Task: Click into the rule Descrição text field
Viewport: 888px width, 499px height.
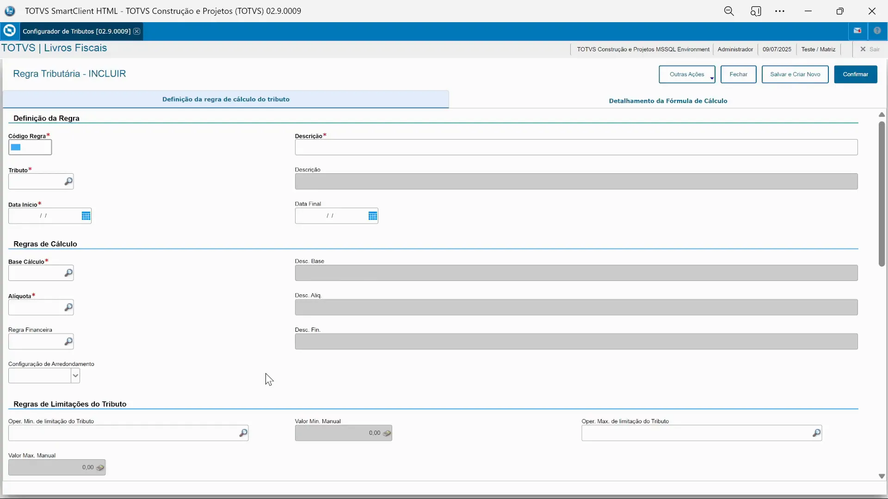Action: click(576, 147)
